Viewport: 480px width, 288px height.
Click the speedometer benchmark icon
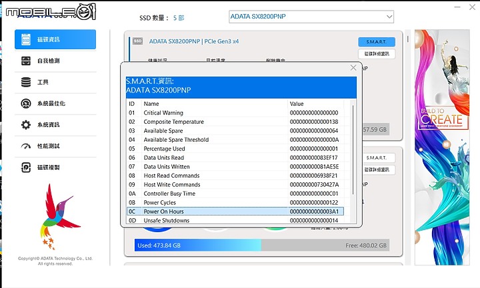[26, 146]
